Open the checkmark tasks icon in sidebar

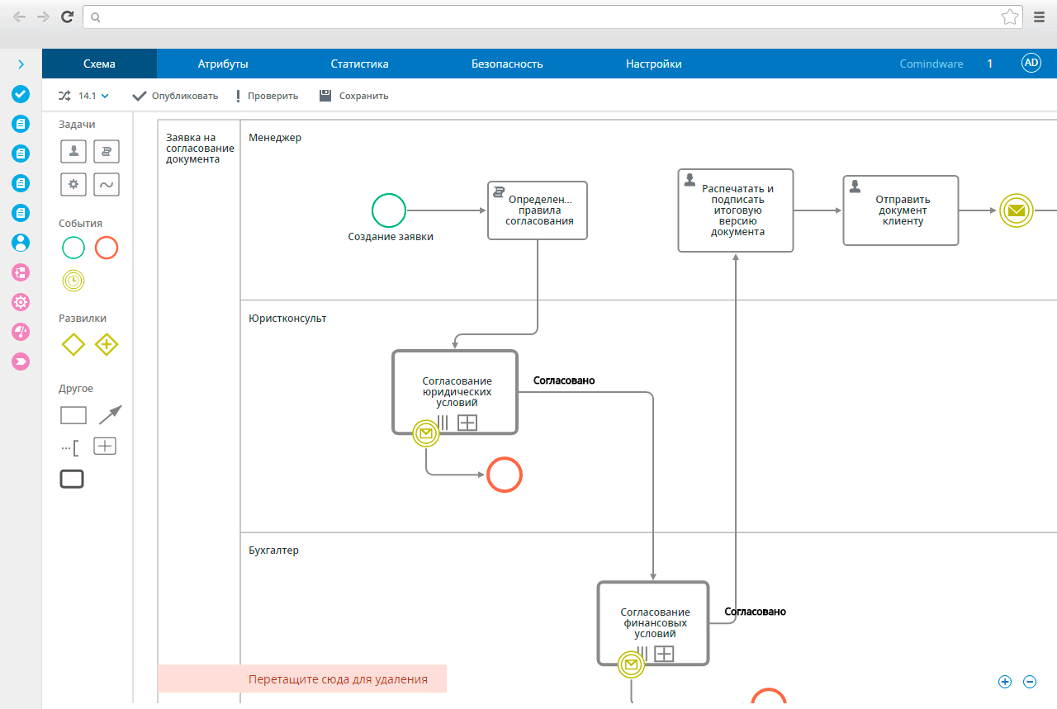21,94
